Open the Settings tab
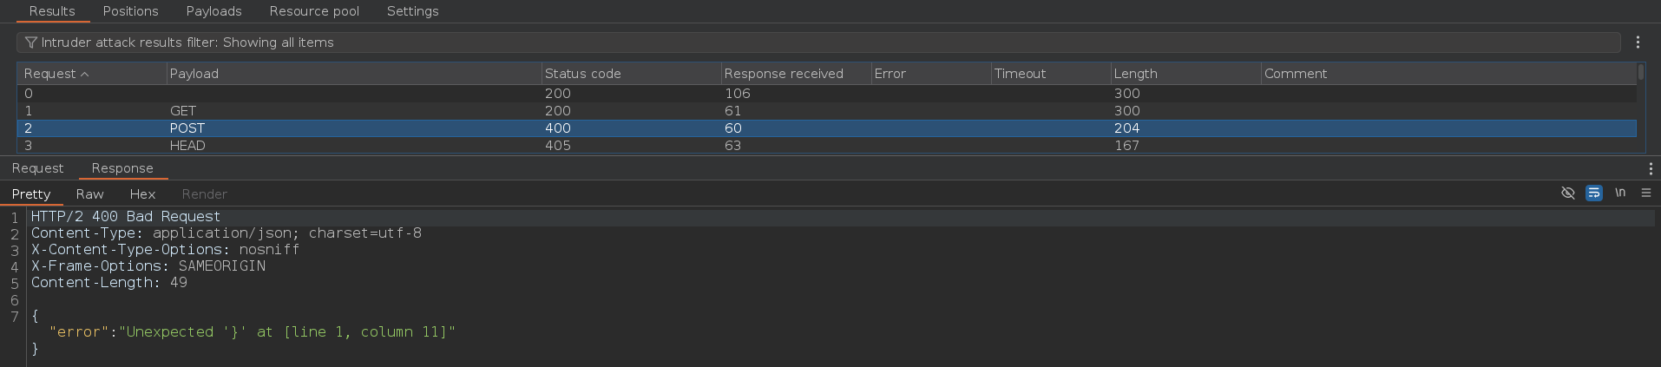This screenshot has height=367, width=1661. [412, 11]
